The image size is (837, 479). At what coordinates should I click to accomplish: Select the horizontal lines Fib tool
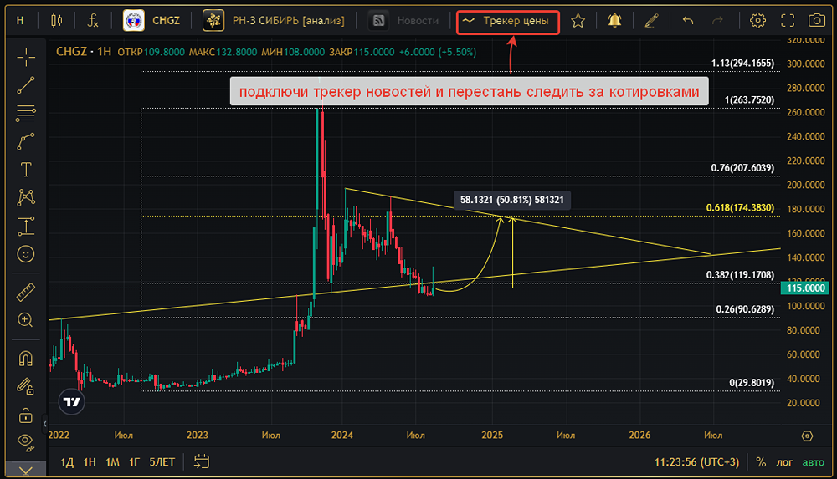point(26,113)
